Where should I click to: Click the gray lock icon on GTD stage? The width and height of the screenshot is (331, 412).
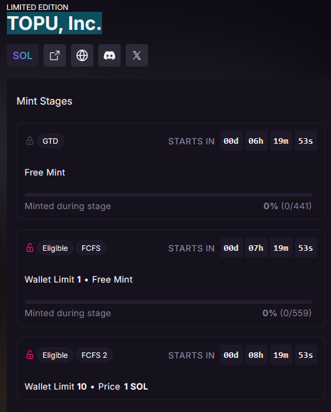tap(30, 141)
